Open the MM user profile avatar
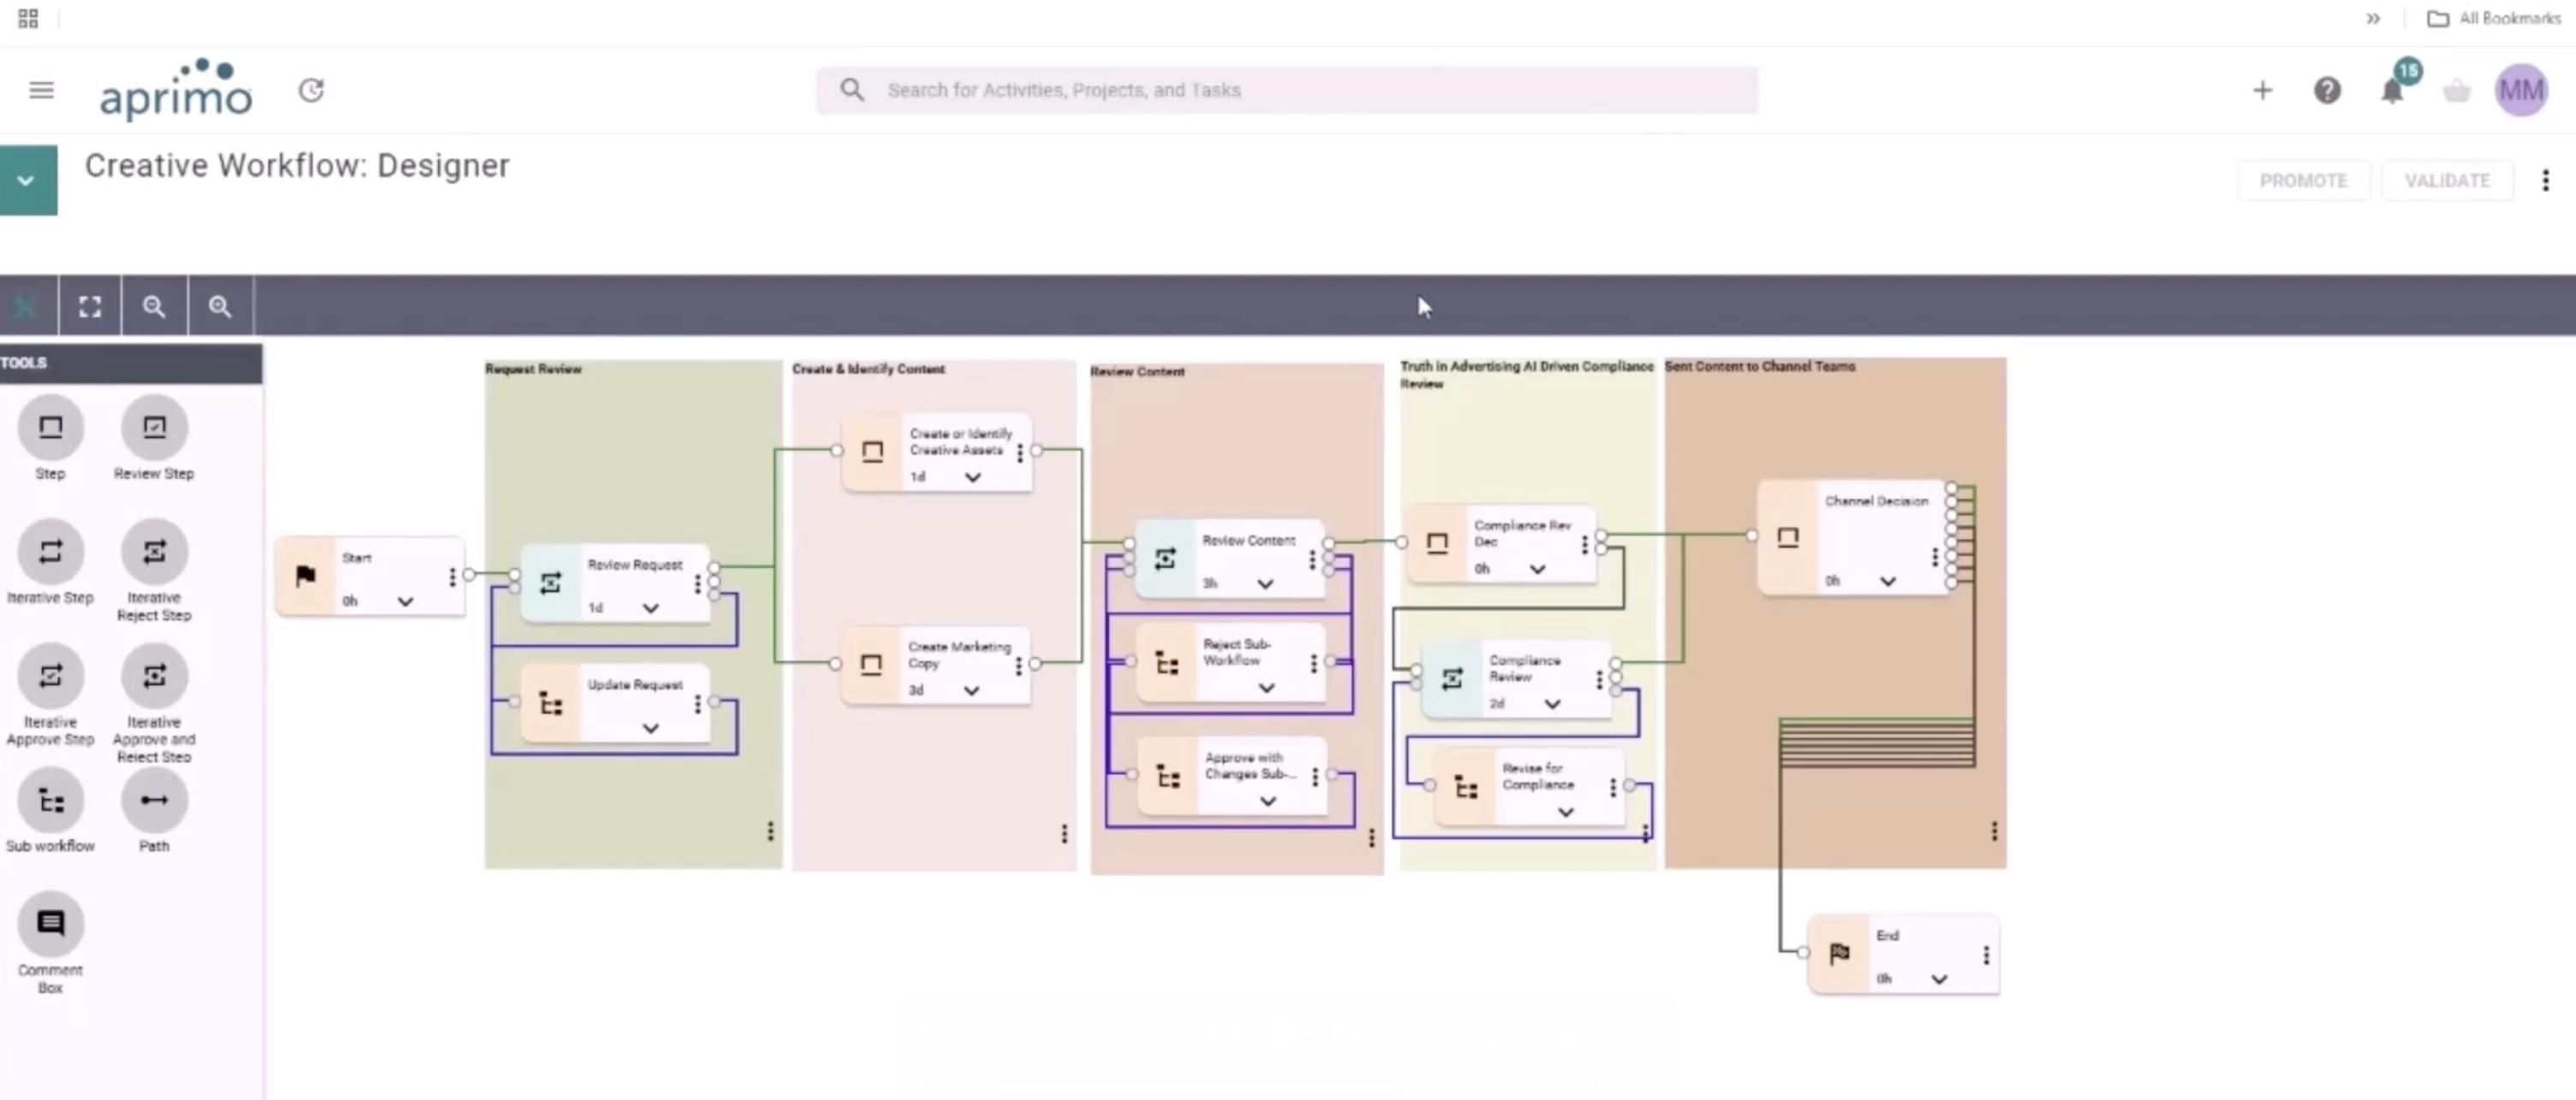 click(x=2521, y=91)
